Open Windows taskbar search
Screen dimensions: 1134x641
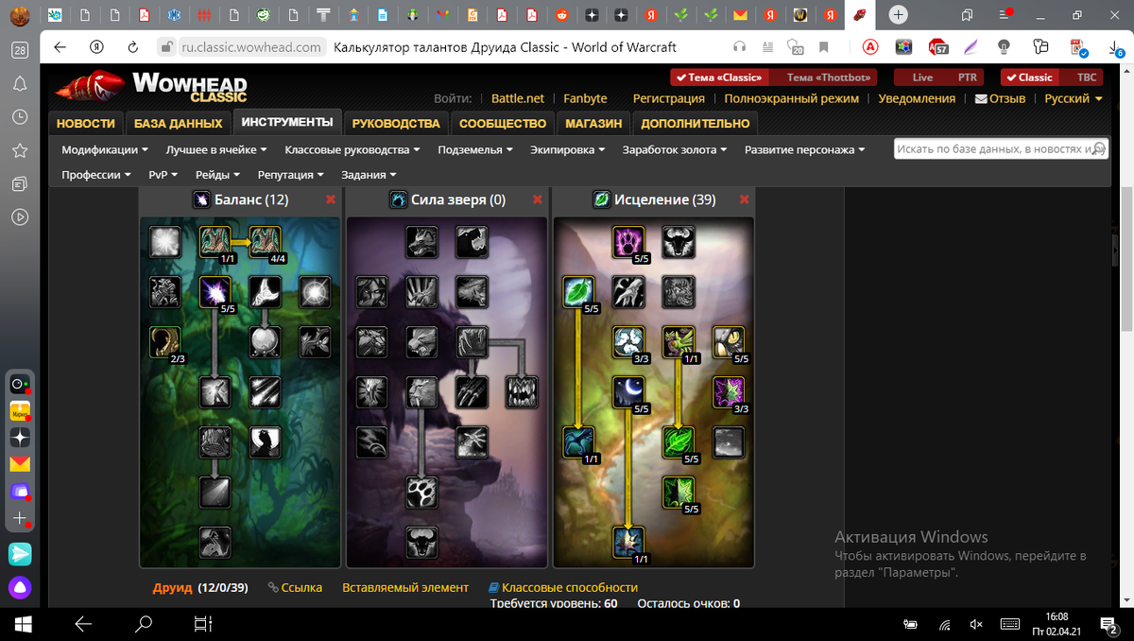click(144, 624)
